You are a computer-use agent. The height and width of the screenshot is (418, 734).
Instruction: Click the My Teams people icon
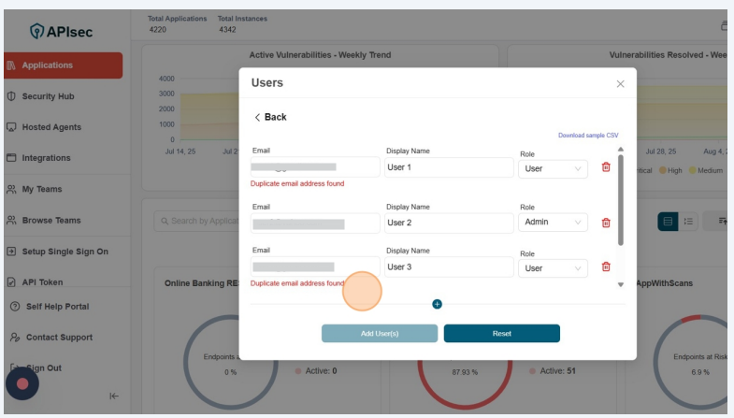click(12, 189)
